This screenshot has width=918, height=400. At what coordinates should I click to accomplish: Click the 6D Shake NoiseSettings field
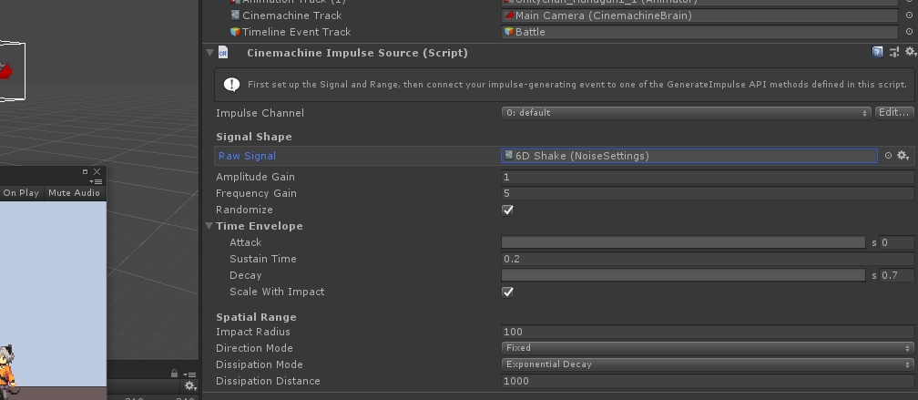pos(689,155)
